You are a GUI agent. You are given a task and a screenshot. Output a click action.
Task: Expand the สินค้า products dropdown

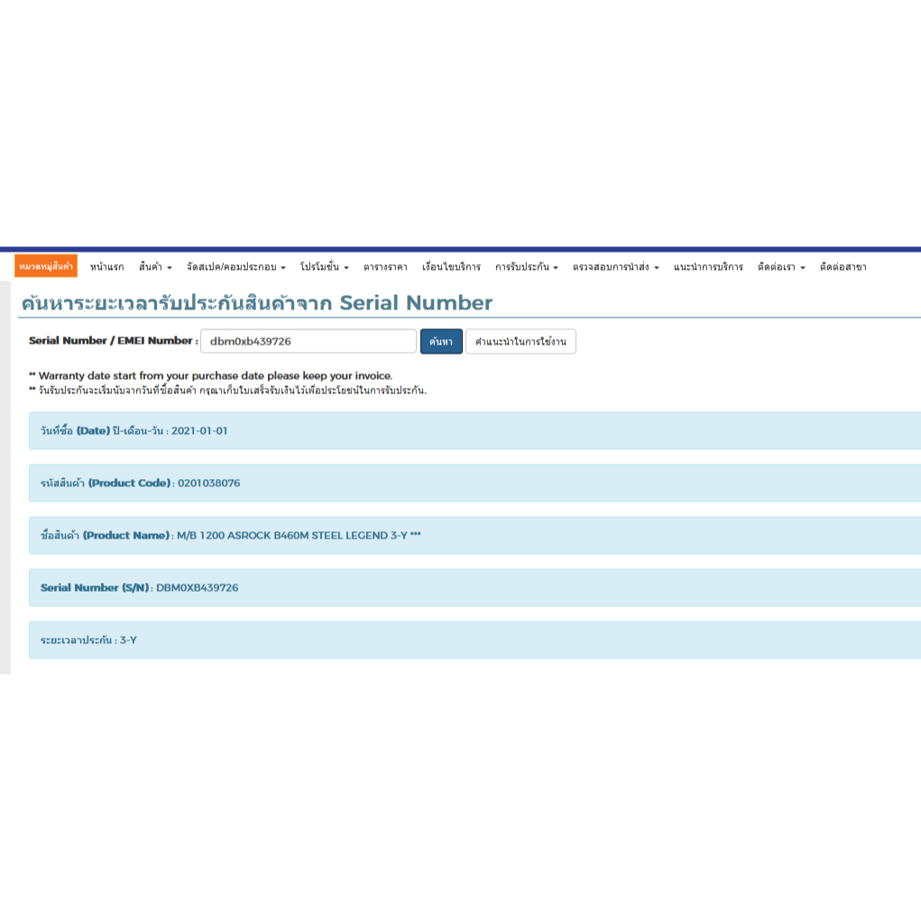(x=155, y=267)
